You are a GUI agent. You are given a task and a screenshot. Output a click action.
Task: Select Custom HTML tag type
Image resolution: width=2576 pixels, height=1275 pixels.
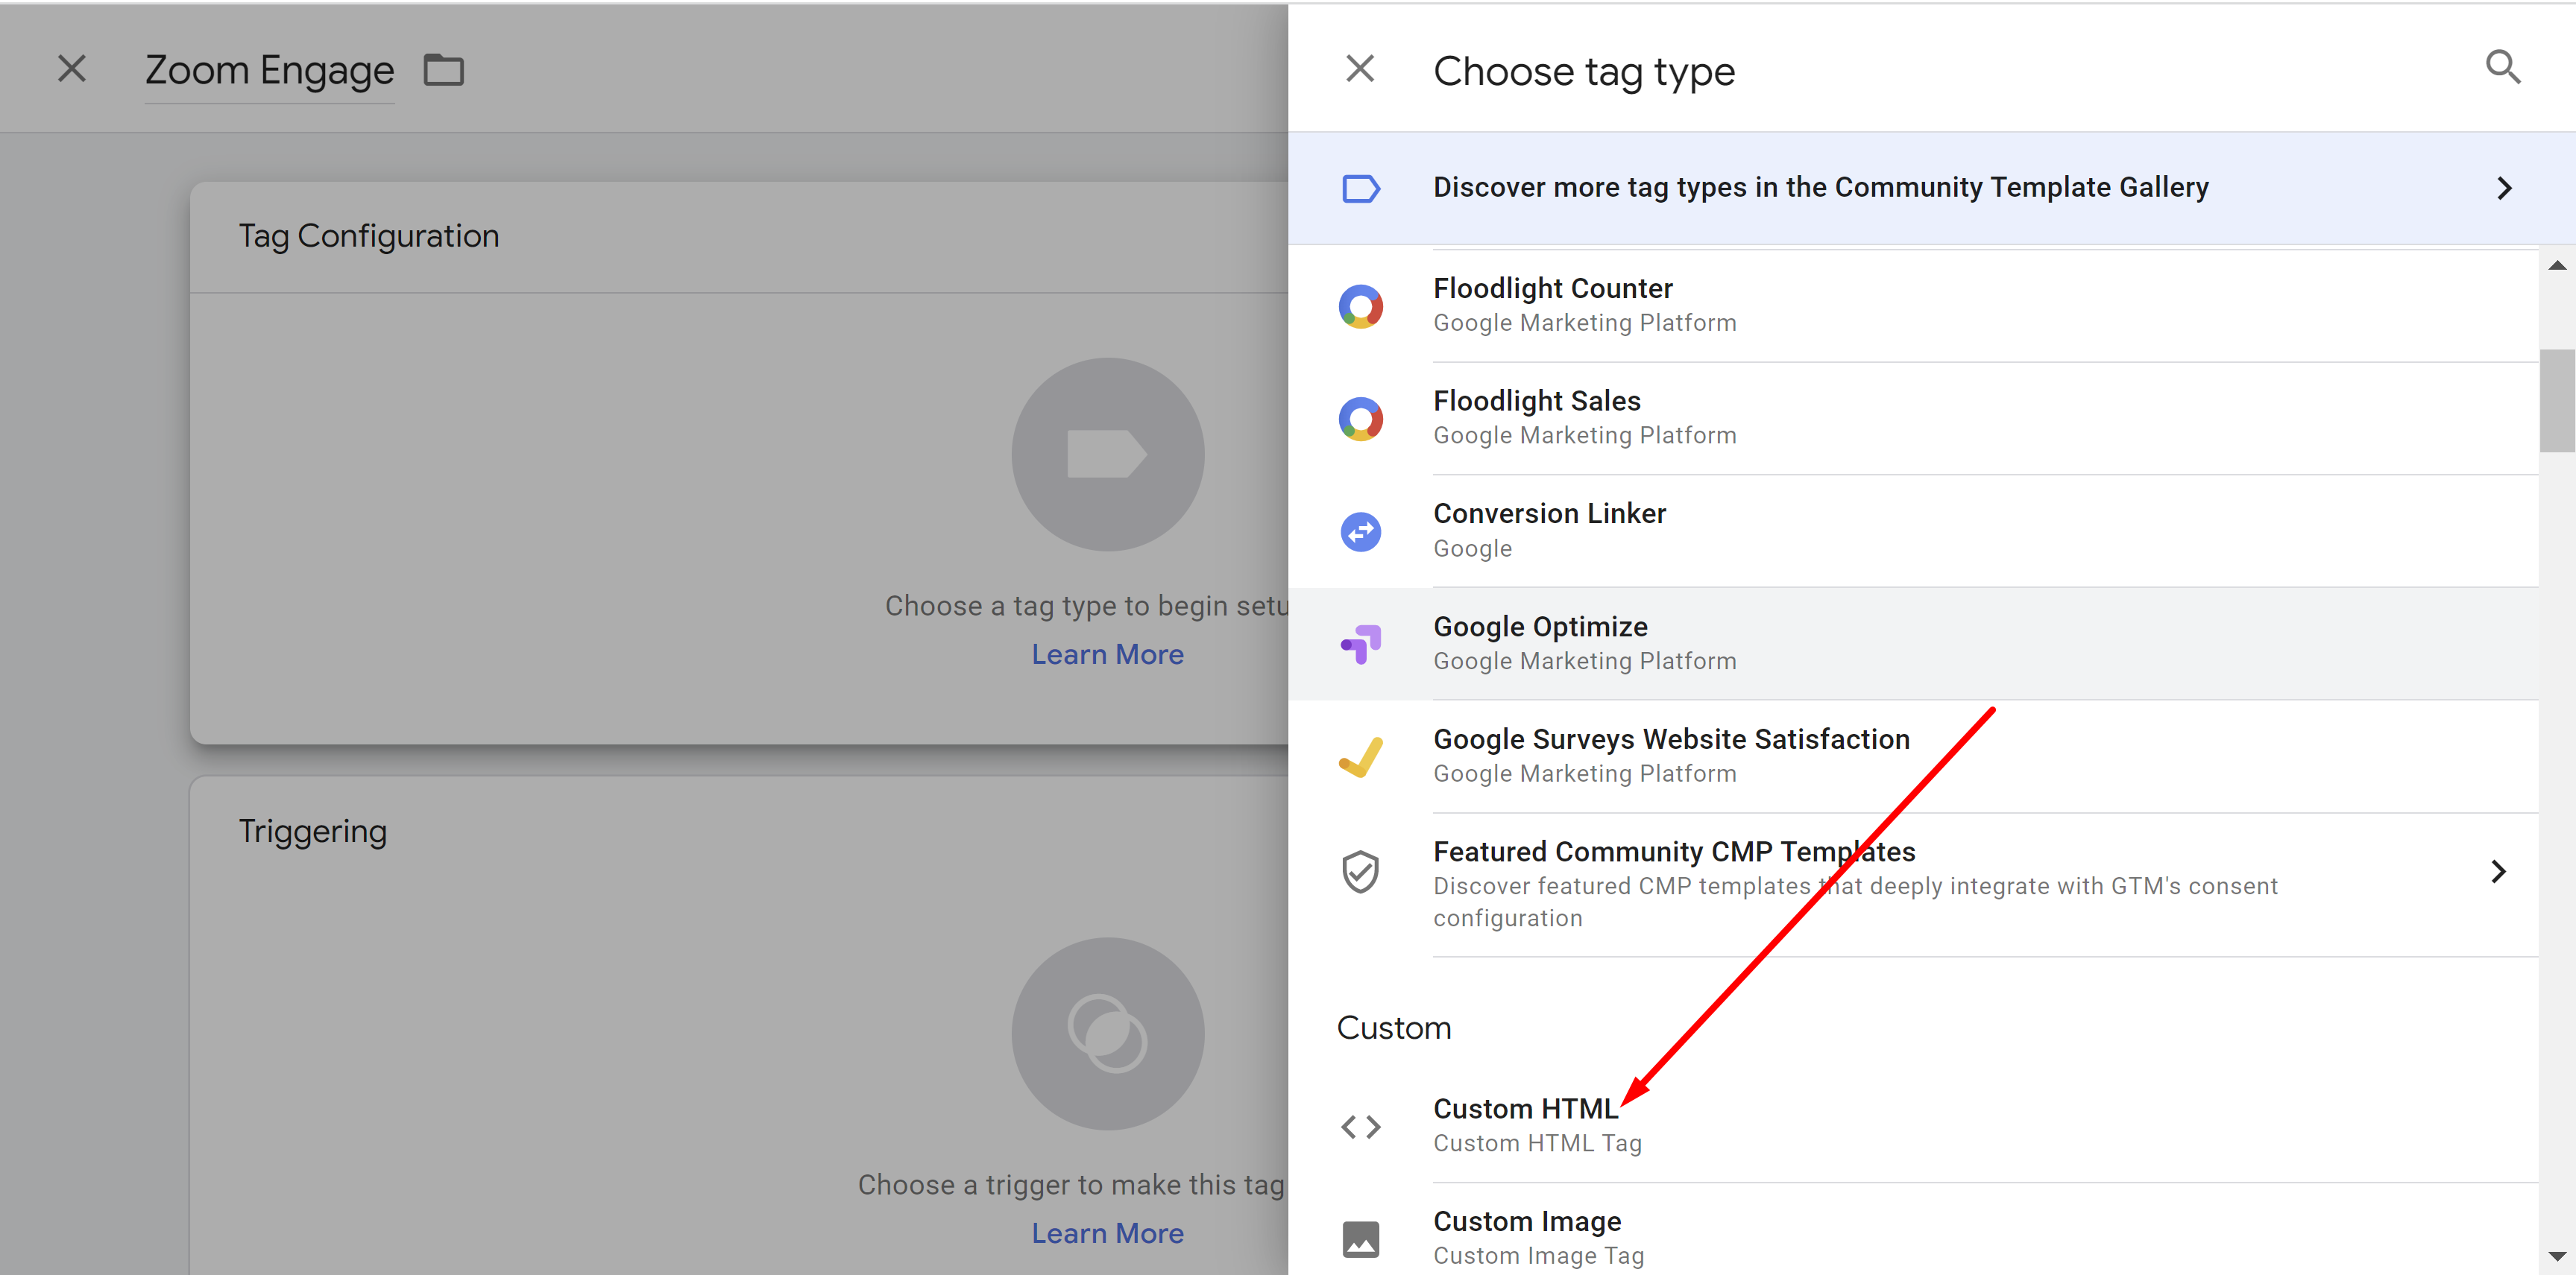[1913, 1126]
